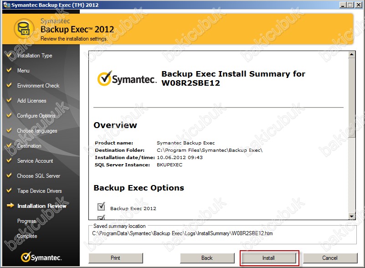Select the Installation Review step
Screen dimensions: 365x268
point(42,206)
